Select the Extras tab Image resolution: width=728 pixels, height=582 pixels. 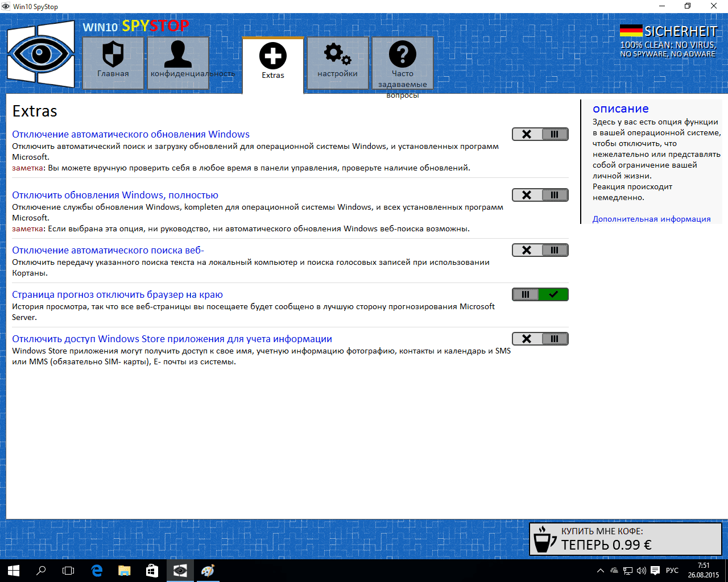pyautogui.click(x=273, y=65)
